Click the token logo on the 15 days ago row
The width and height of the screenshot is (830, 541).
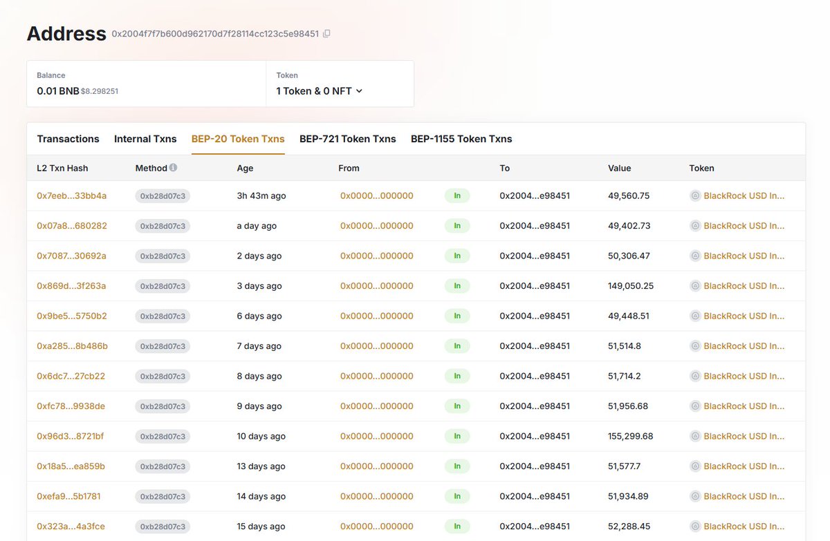[695, 526]
